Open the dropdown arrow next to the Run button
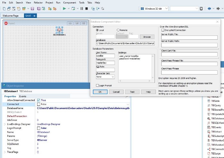224x158 pixels. point(68,9)
